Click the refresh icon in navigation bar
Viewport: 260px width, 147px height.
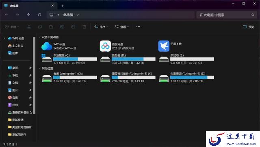[39, 15]
